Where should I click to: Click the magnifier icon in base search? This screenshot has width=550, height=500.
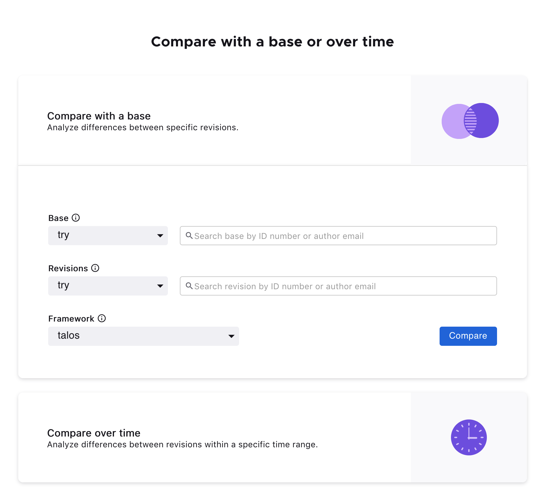[x=189, y=236]
